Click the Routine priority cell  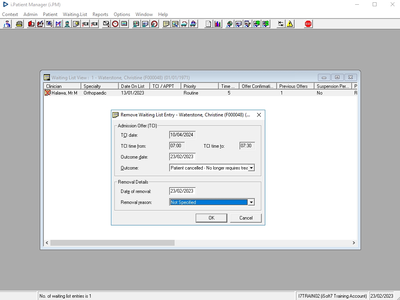coord(191,93)
